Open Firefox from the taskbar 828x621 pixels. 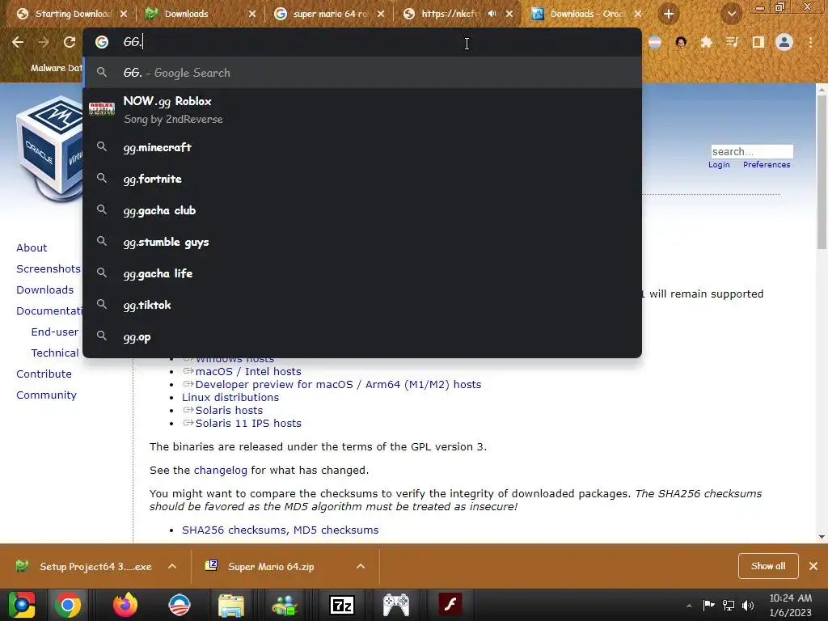125,605
